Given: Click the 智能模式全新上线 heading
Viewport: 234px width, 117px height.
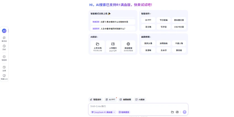Looking at the screenshot, I should (100, 14).
